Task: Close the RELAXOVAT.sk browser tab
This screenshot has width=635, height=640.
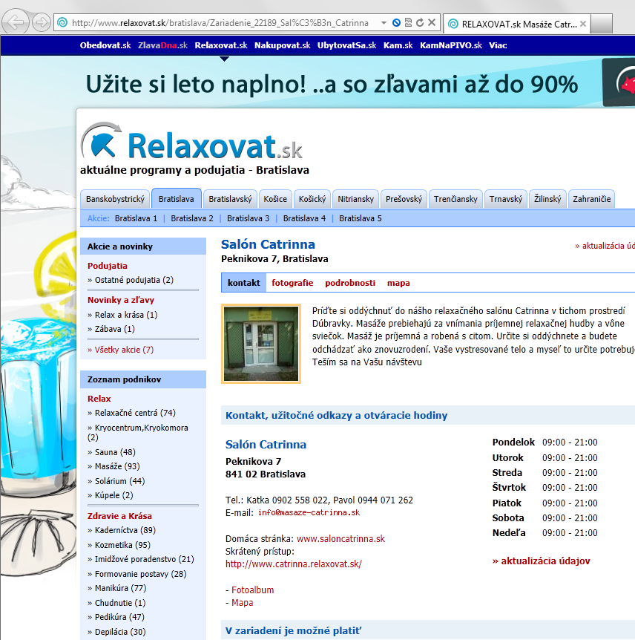Action: pos(583,24)
